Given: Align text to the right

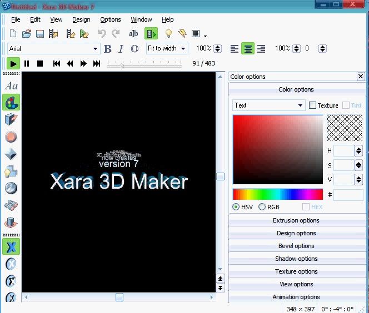Looking at the screenshot, I should [x=261, y=49].
